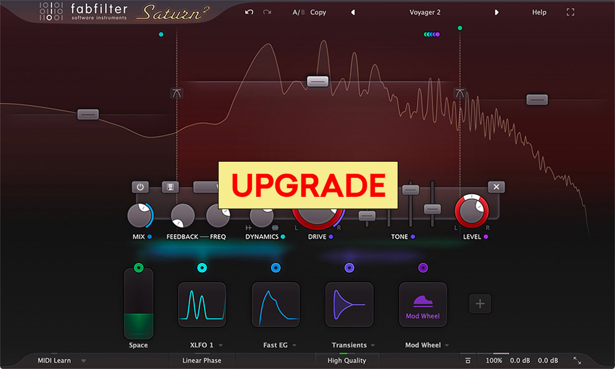Open the Help menu

pyautogui.click(x=539, y=12)
